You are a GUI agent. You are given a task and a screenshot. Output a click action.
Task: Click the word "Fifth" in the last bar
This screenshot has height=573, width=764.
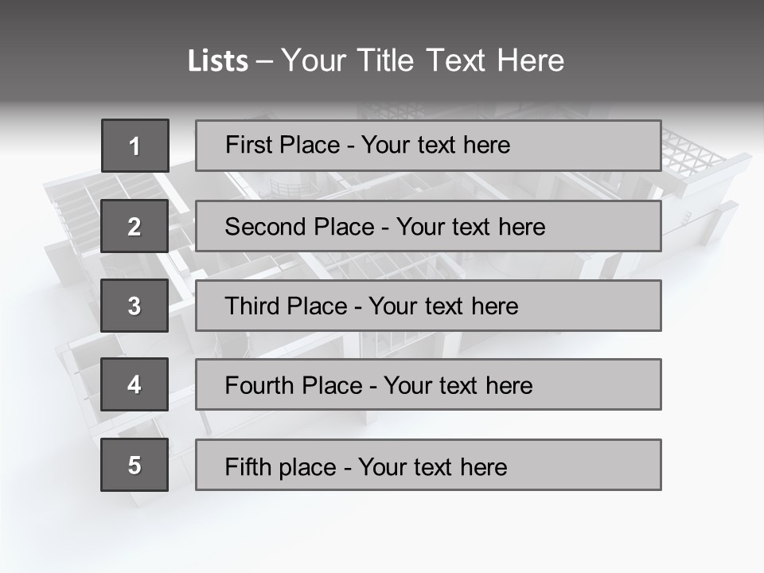[x=248, y=466]
